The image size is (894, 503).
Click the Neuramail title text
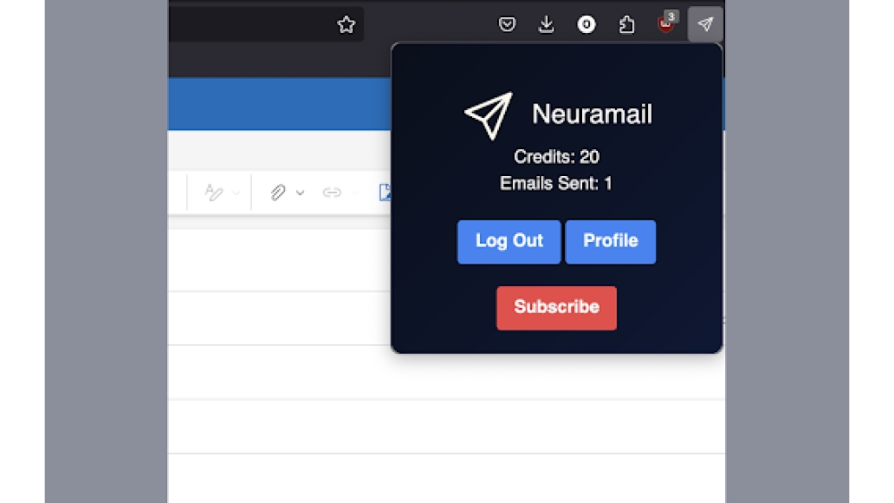click(x=592, y=114)
